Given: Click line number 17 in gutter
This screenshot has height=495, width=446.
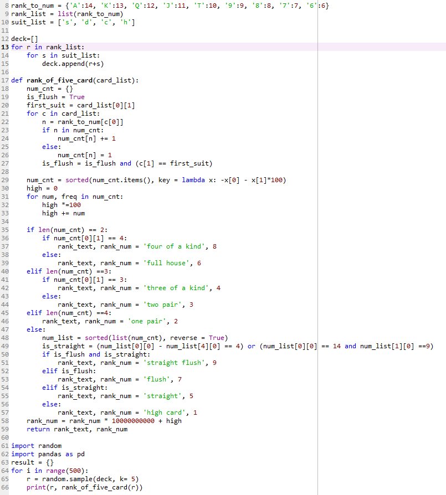Looking at the screenshot, I should (x=5, y=80).
